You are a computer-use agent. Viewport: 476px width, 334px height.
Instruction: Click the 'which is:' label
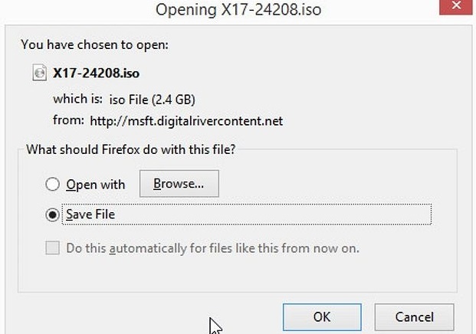point(77,99)
